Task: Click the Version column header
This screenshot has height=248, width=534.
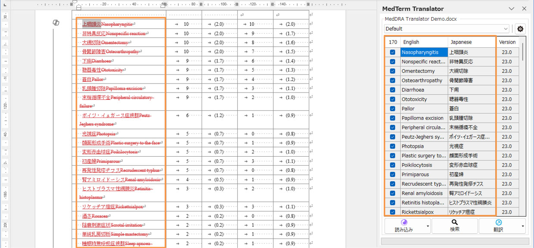Action: click(x=507, y=42)
